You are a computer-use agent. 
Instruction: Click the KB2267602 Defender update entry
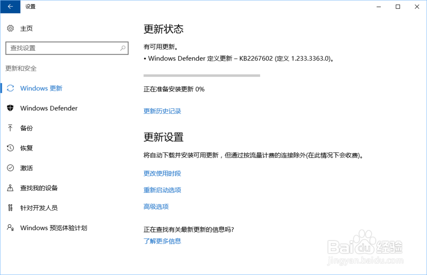239,58
